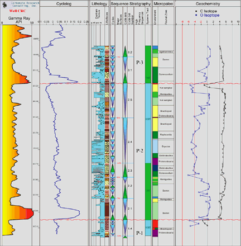
Task: Click the 'High Frequency Sequence' column header
Action: 139,18
